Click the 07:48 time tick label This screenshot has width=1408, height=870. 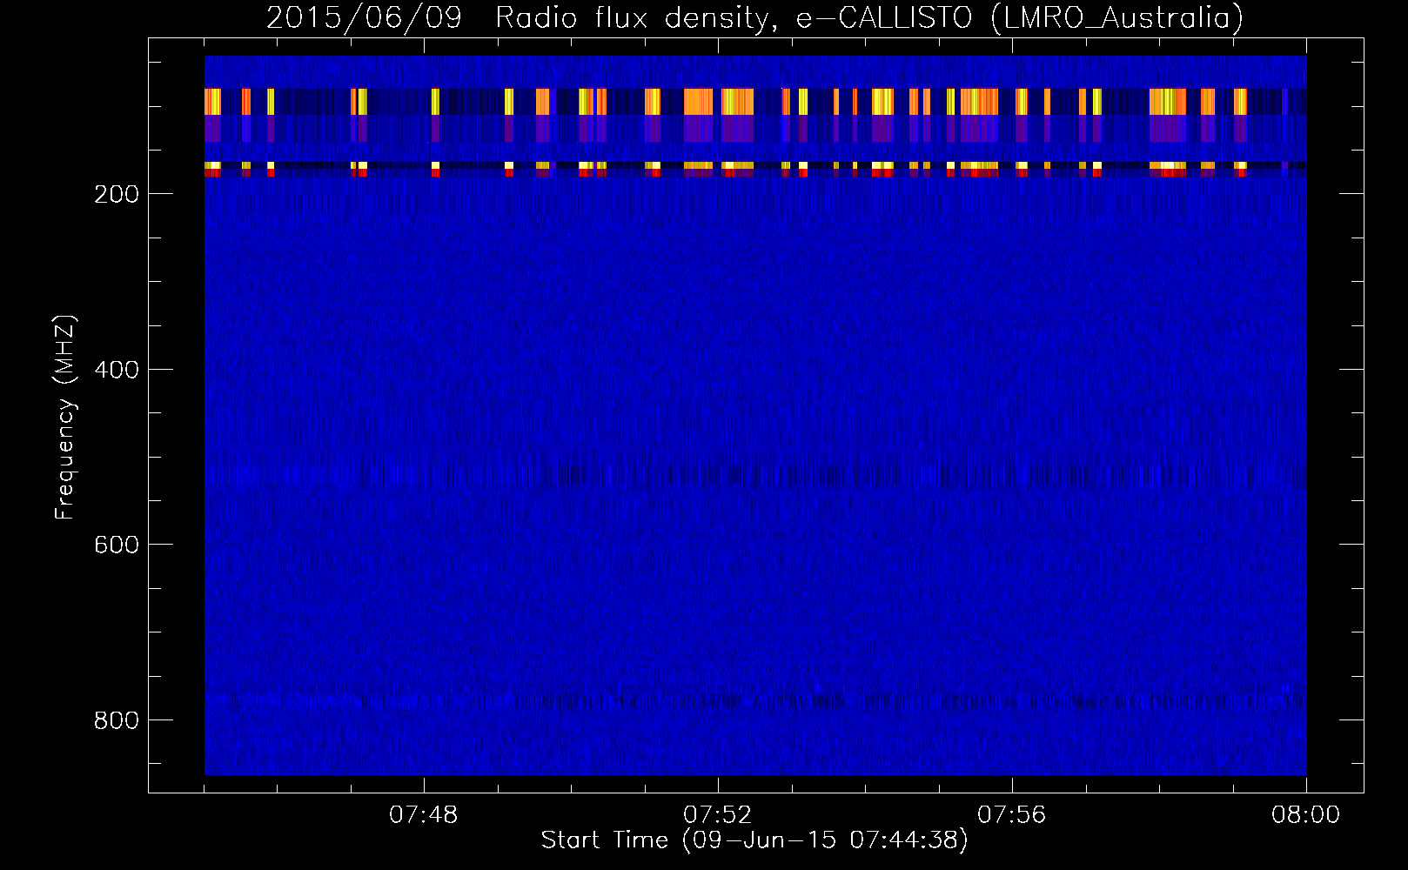(x=424, y=815)
